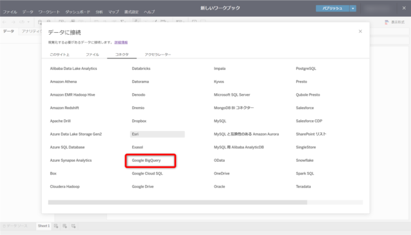Select Amazon EMR Hadoop Hive connector

point(73,95)
